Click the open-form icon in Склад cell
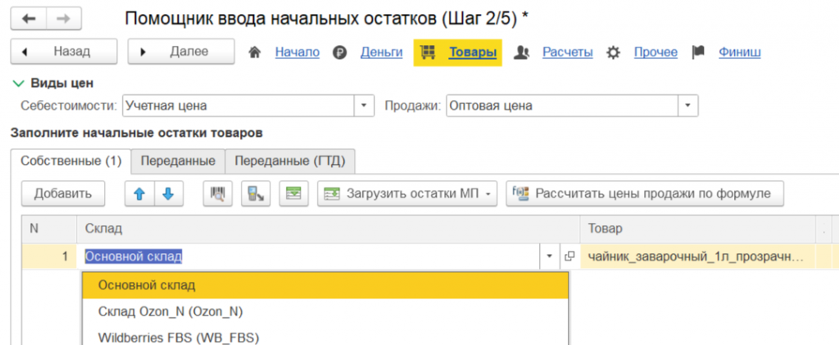The image size is (839, 345). (569, 256)
